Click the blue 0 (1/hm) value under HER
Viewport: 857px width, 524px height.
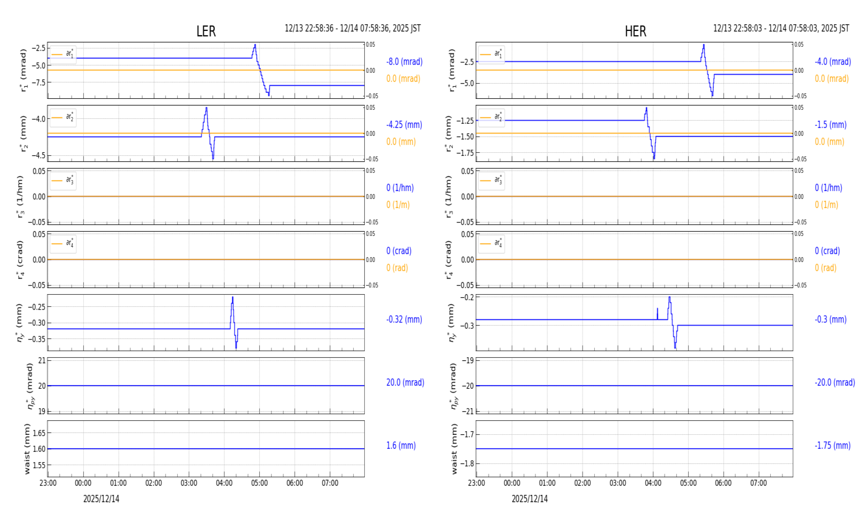coord(828,188)
